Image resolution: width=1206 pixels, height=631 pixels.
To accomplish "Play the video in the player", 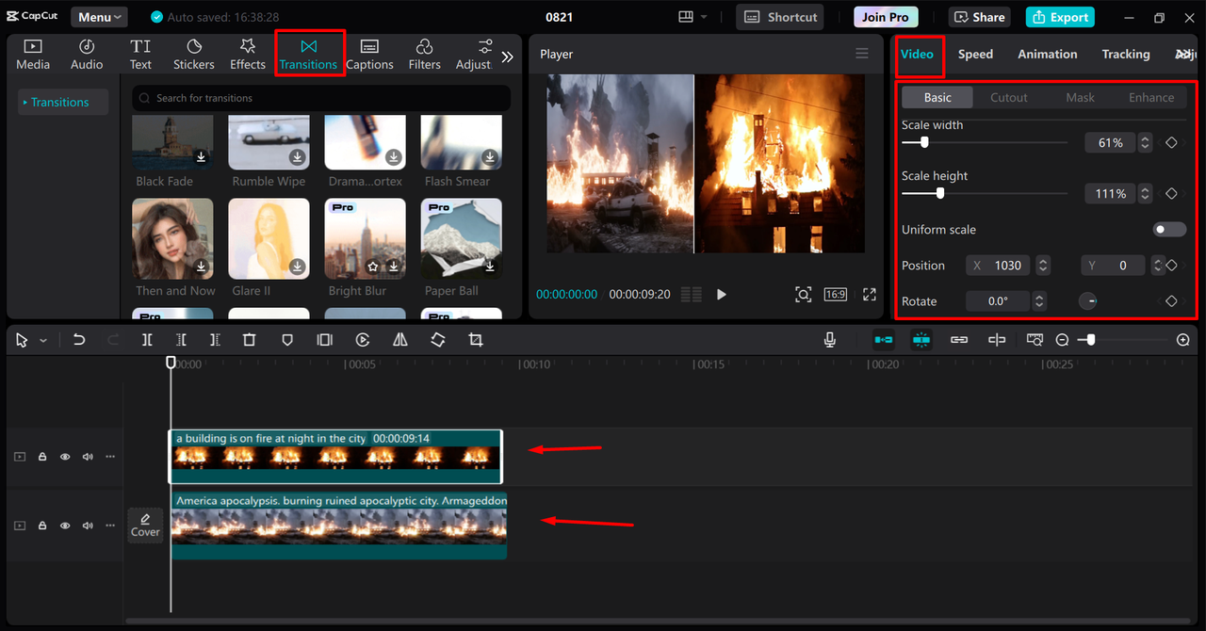I will click(x=722, y=294).
